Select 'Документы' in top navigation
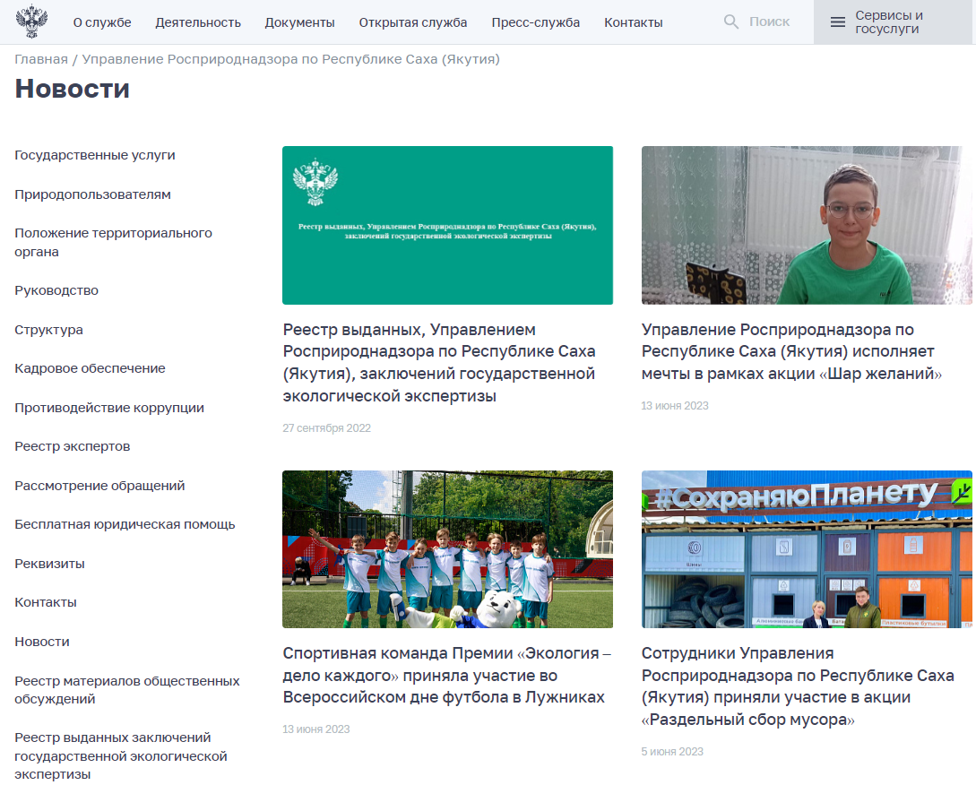This screenshot has height=785, width=976. point(299,22)
